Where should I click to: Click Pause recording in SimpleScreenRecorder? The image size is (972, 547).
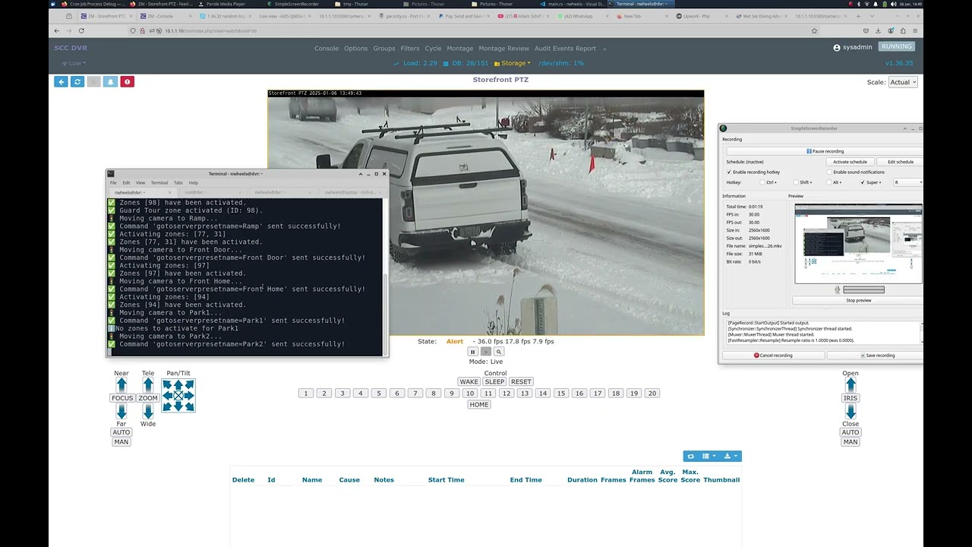click(824, 151)
